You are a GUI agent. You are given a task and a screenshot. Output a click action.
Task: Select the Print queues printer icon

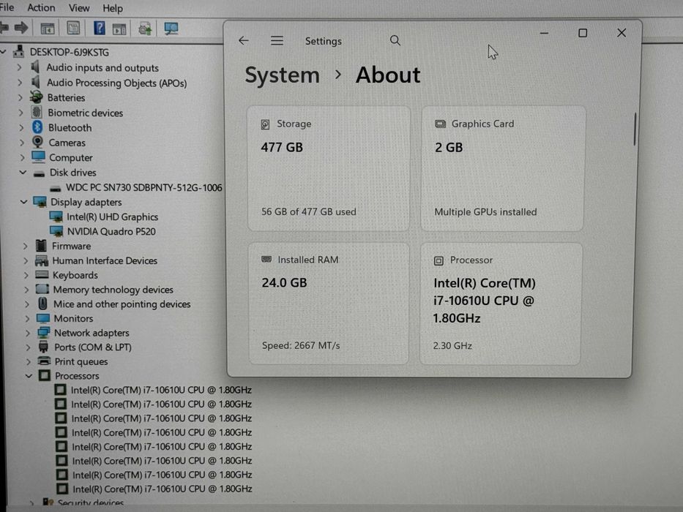click(x=44, y=361)
